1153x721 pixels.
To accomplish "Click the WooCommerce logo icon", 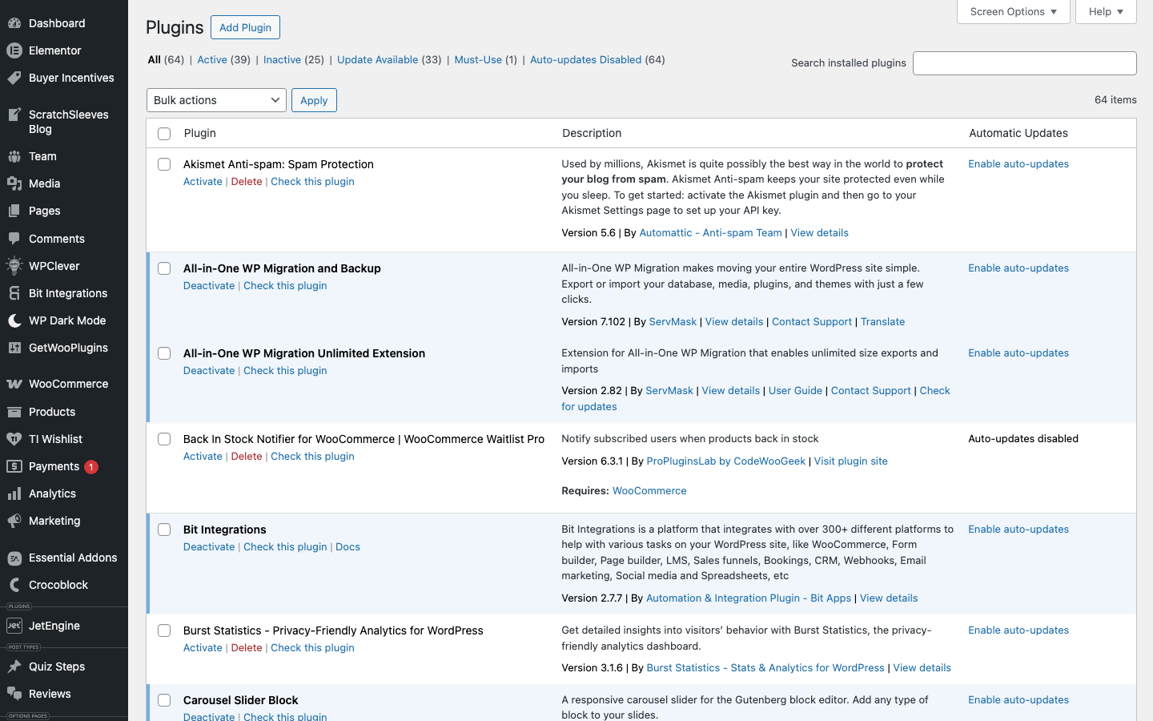I will [14, 384].
